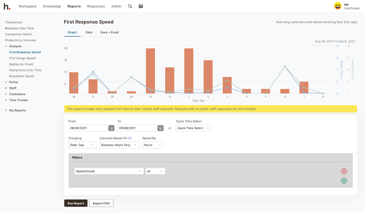Image resolution: width=365 pixels, height=213 pixels.
Task: Open the Quick Time Select dropdown
Action: point(194,128)
